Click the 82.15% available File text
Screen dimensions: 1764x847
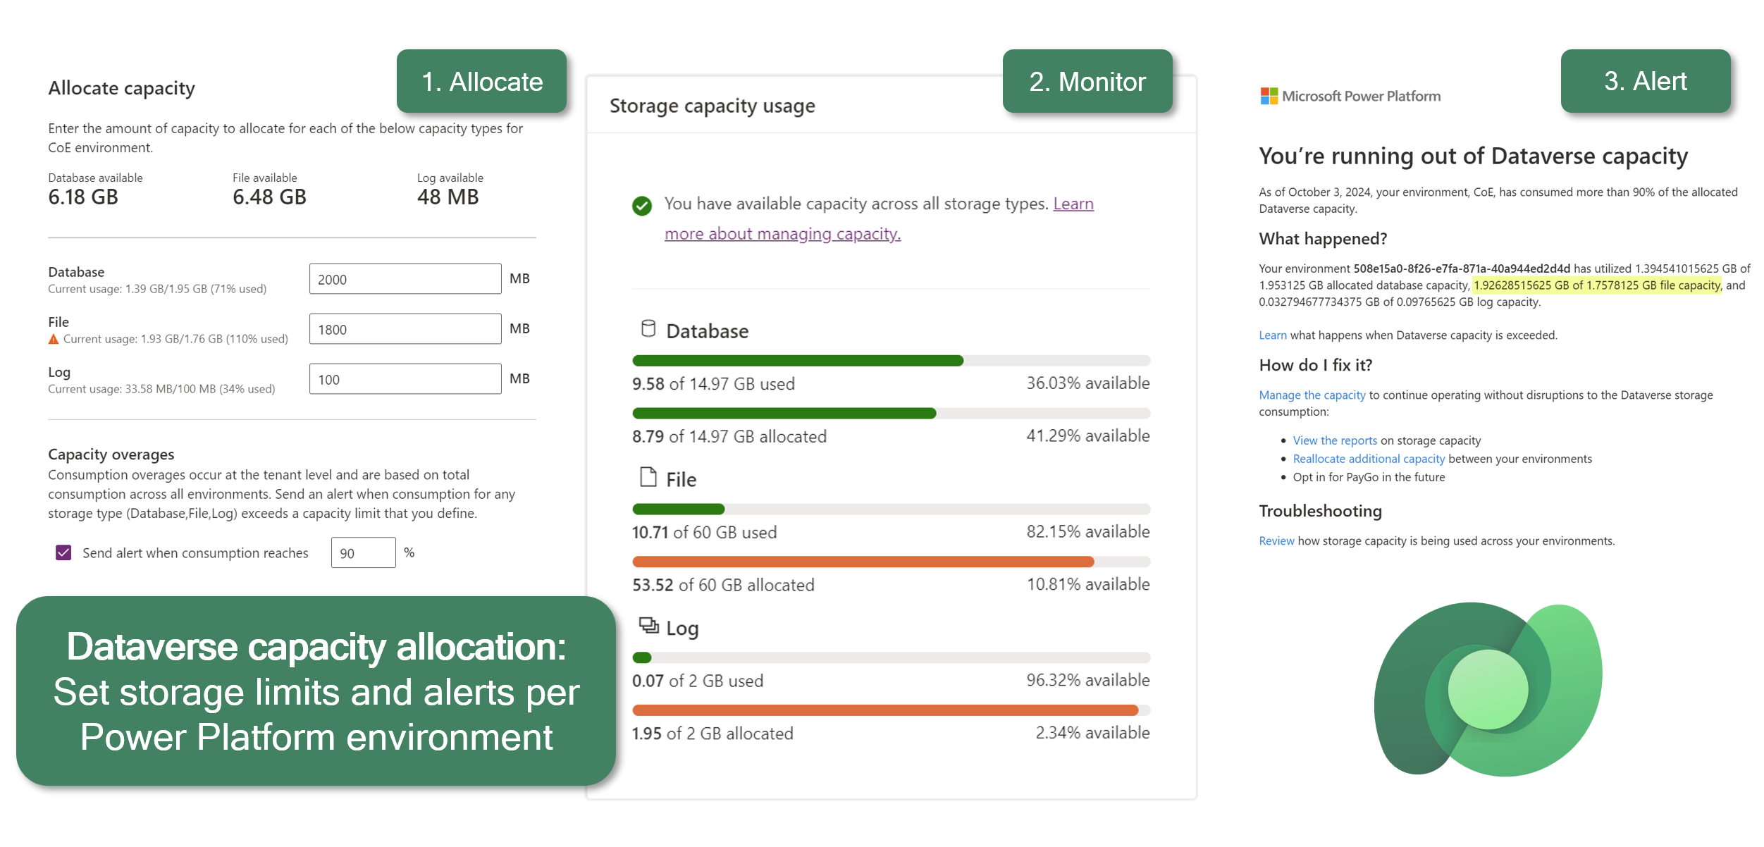coord(1088,532)
